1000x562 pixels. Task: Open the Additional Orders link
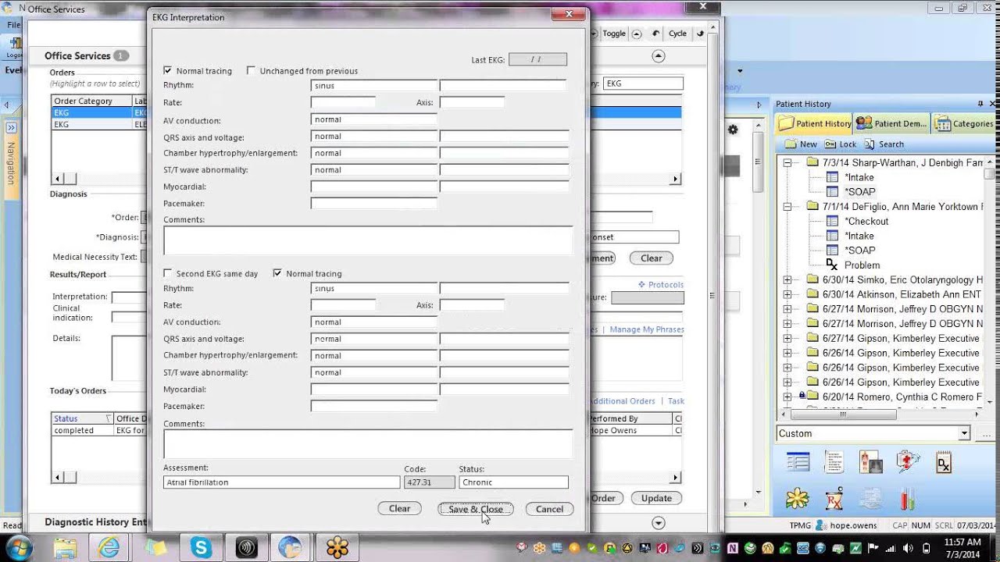click(623, 401)
